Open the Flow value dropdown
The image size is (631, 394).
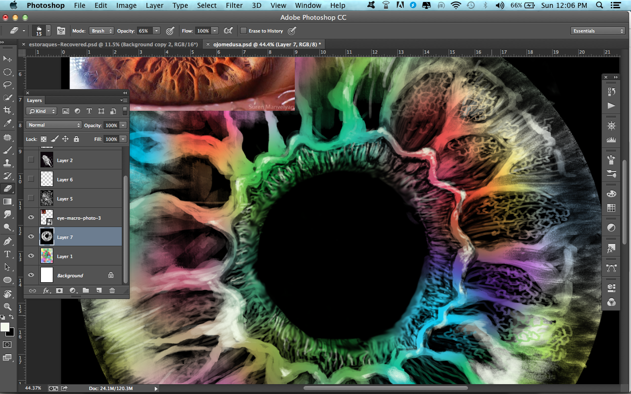click(x=215, y=31)
